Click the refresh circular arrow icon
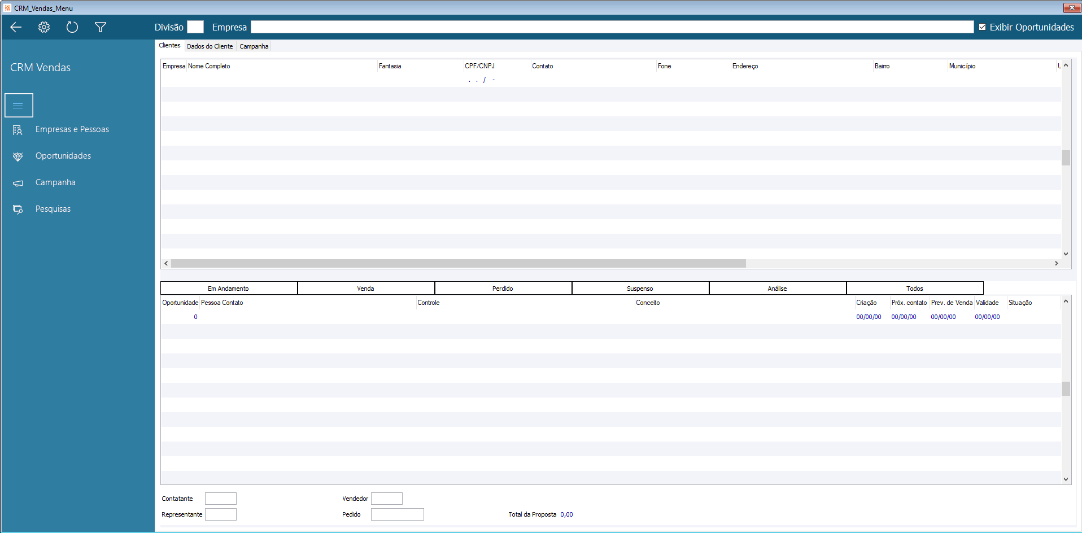This screenshot has height=533, width=1082. (x=72, y=27)
